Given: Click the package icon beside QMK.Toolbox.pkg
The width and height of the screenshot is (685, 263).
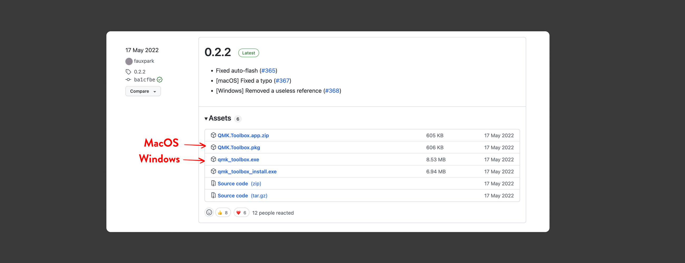Looking at the screenshot, I should tap(213, 147).
